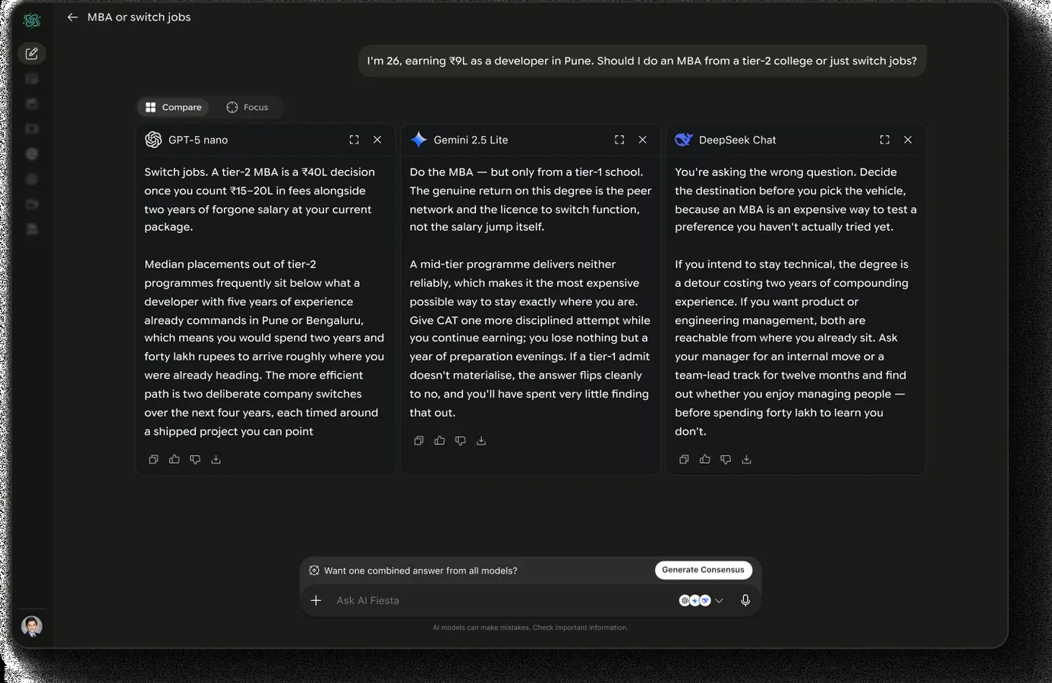Click the AI Fiesta logo icon
Image resolution: width=1052 pixels, height=683 pixels.
32,20
